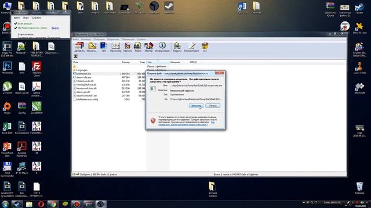Image resolution: width=371 pixels, height=208 pixels.
Task: Open WinRAR Параметры menu
Action: (x=128, y=39)
